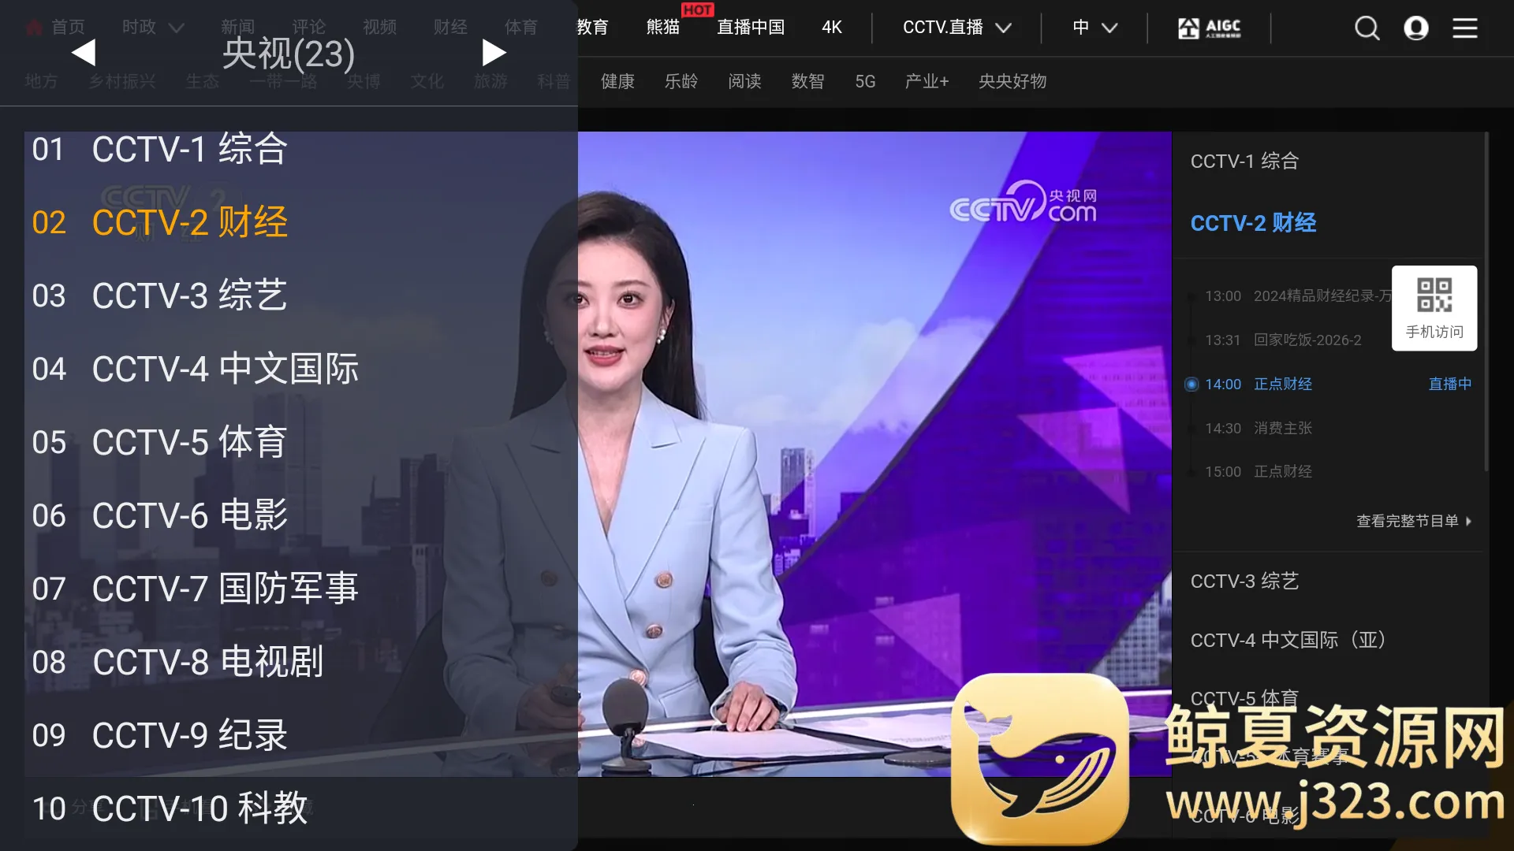
Task: Open the hamburger menu icon
Action: pos(1465,28)
